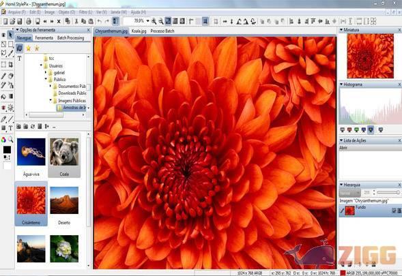
Task: Click the print icon in main toolbar
Action: [x=29, y=21]
